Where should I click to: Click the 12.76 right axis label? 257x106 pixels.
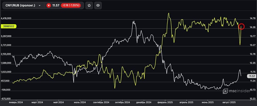pyautogui.click(x=252, y=54)
